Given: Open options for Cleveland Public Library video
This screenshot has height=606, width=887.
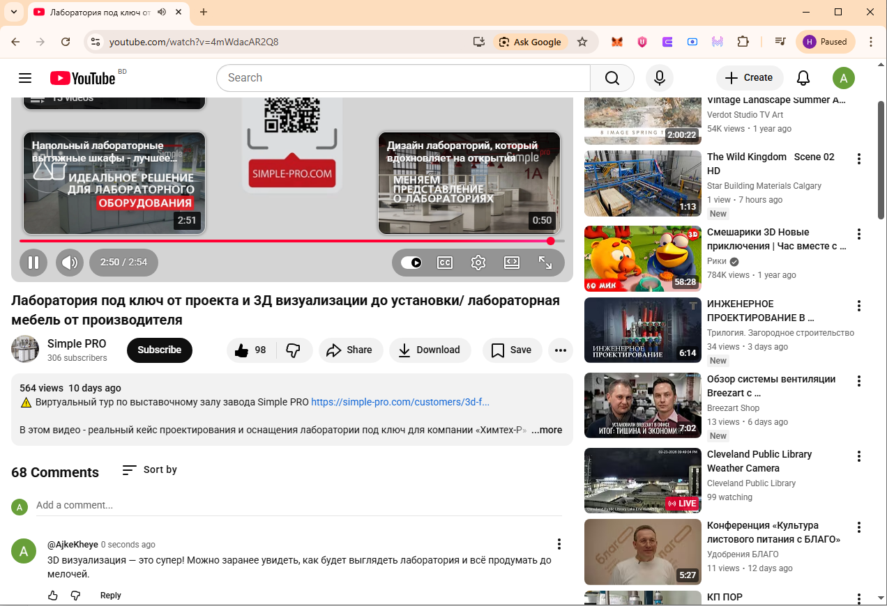Looking at the screenshot, I should pos(859,456).
